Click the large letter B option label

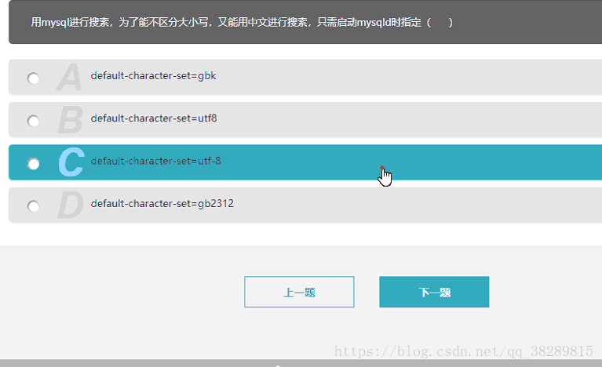(x=71, y=120)
